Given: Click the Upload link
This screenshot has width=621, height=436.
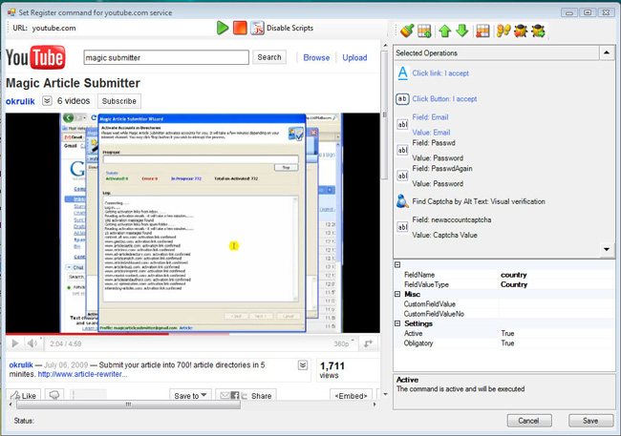Looking at the screenshot, I should tap(354, 58).
